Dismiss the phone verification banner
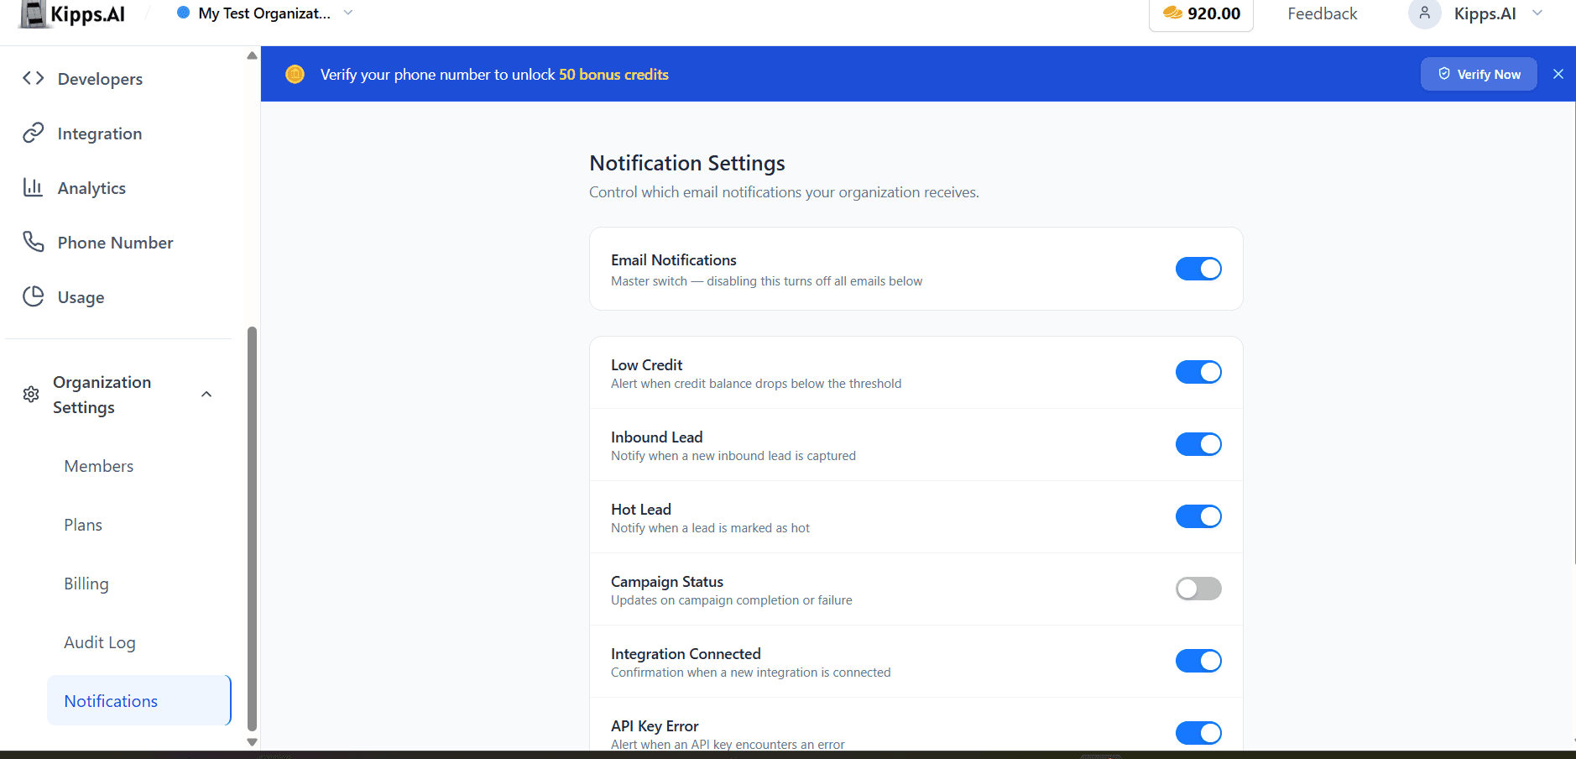Viewport: 1576px width, 759px height. coord(1558,74)
